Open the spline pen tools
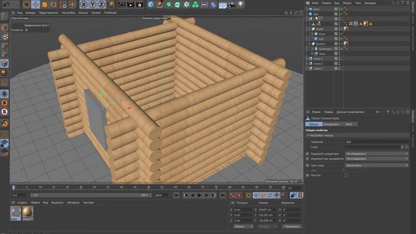 click(x=160, y=5)
